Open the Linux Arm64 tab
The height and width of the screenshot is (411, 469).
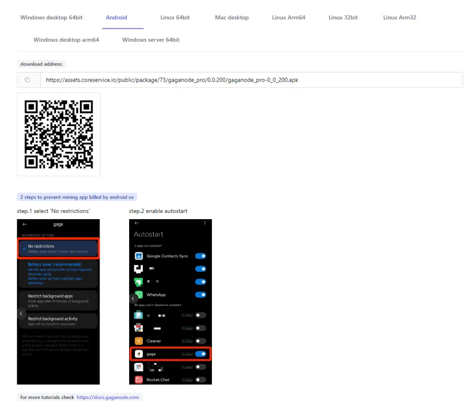point(288,17)
